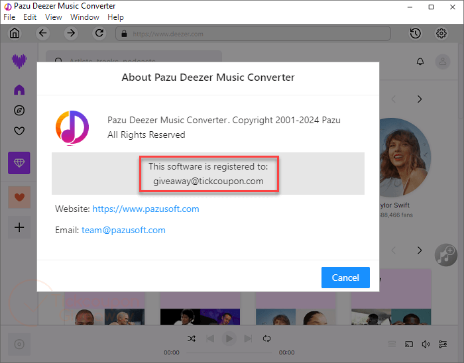
Task: Open audio equalizer settings icon
Action: click(443, 344)
